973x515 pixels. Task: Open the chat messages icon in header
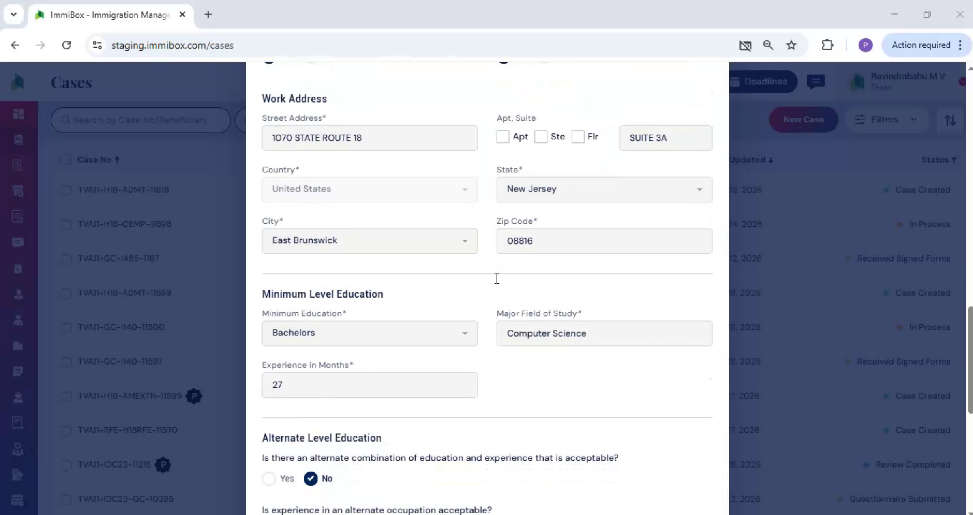coord(816,82)
